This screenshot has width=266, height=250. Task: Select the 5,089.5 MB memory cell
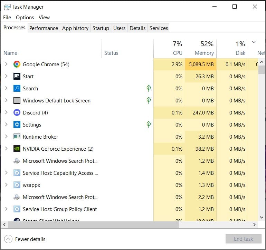pyautogui.click(x=201, y=64)
